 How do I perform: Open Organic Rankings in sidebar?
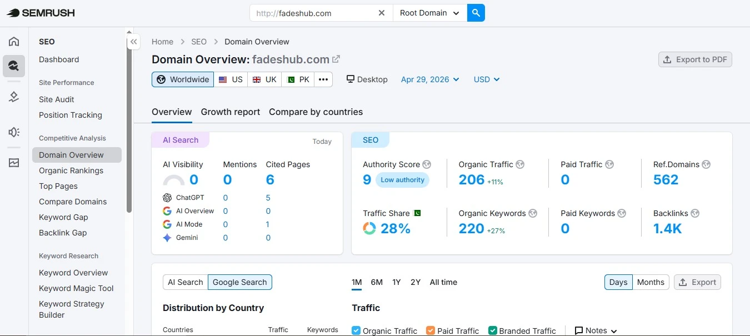71,170
